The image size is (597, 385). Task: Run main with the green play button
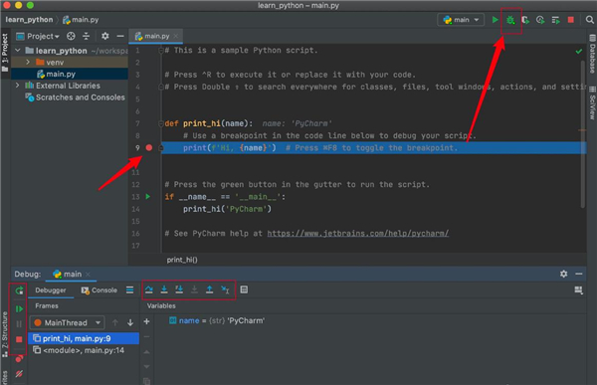pyautogui.click(x=495, y=20)
